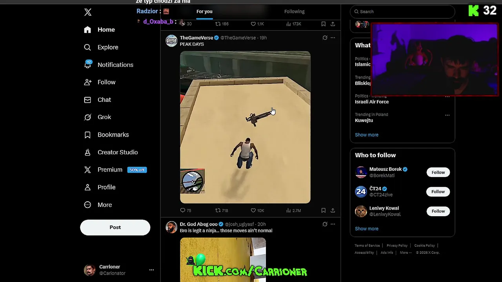The height and width of the screenshot is (282, 502).
Task: Switch to the For you tab
Action: [x=204, y=11]
